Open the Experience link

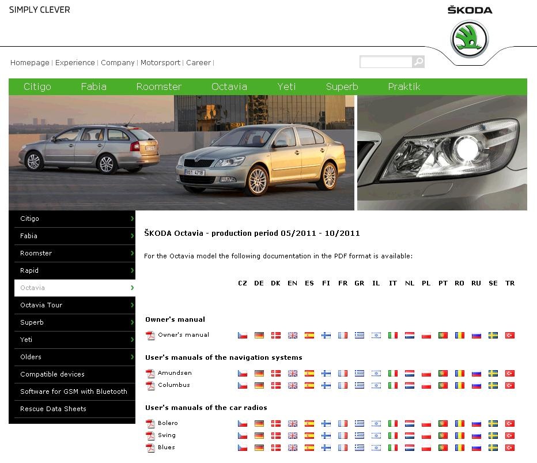pyautogui.click(x=75, y=63)
